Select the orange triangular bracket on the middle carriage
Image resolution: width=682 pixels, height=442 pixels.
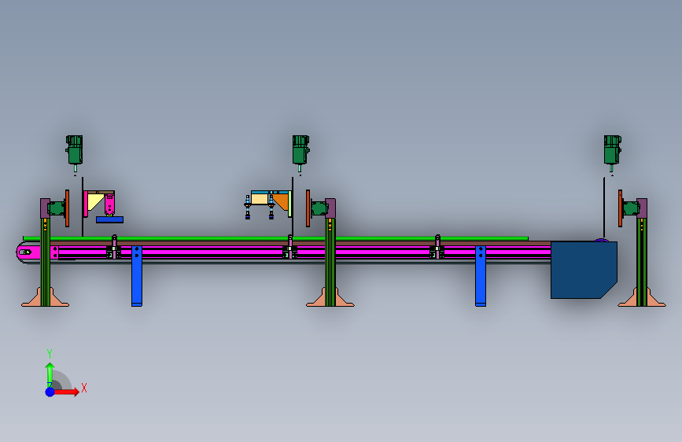281,201
